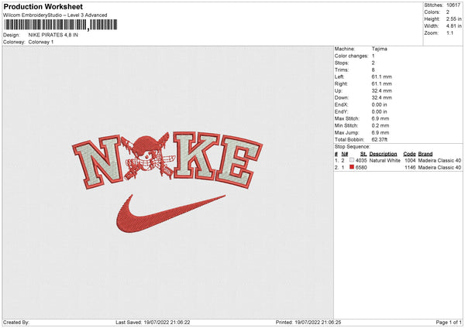This screenshot has height=328, width=465.
Task: Click the St. column header
Action: coord(363,154)
